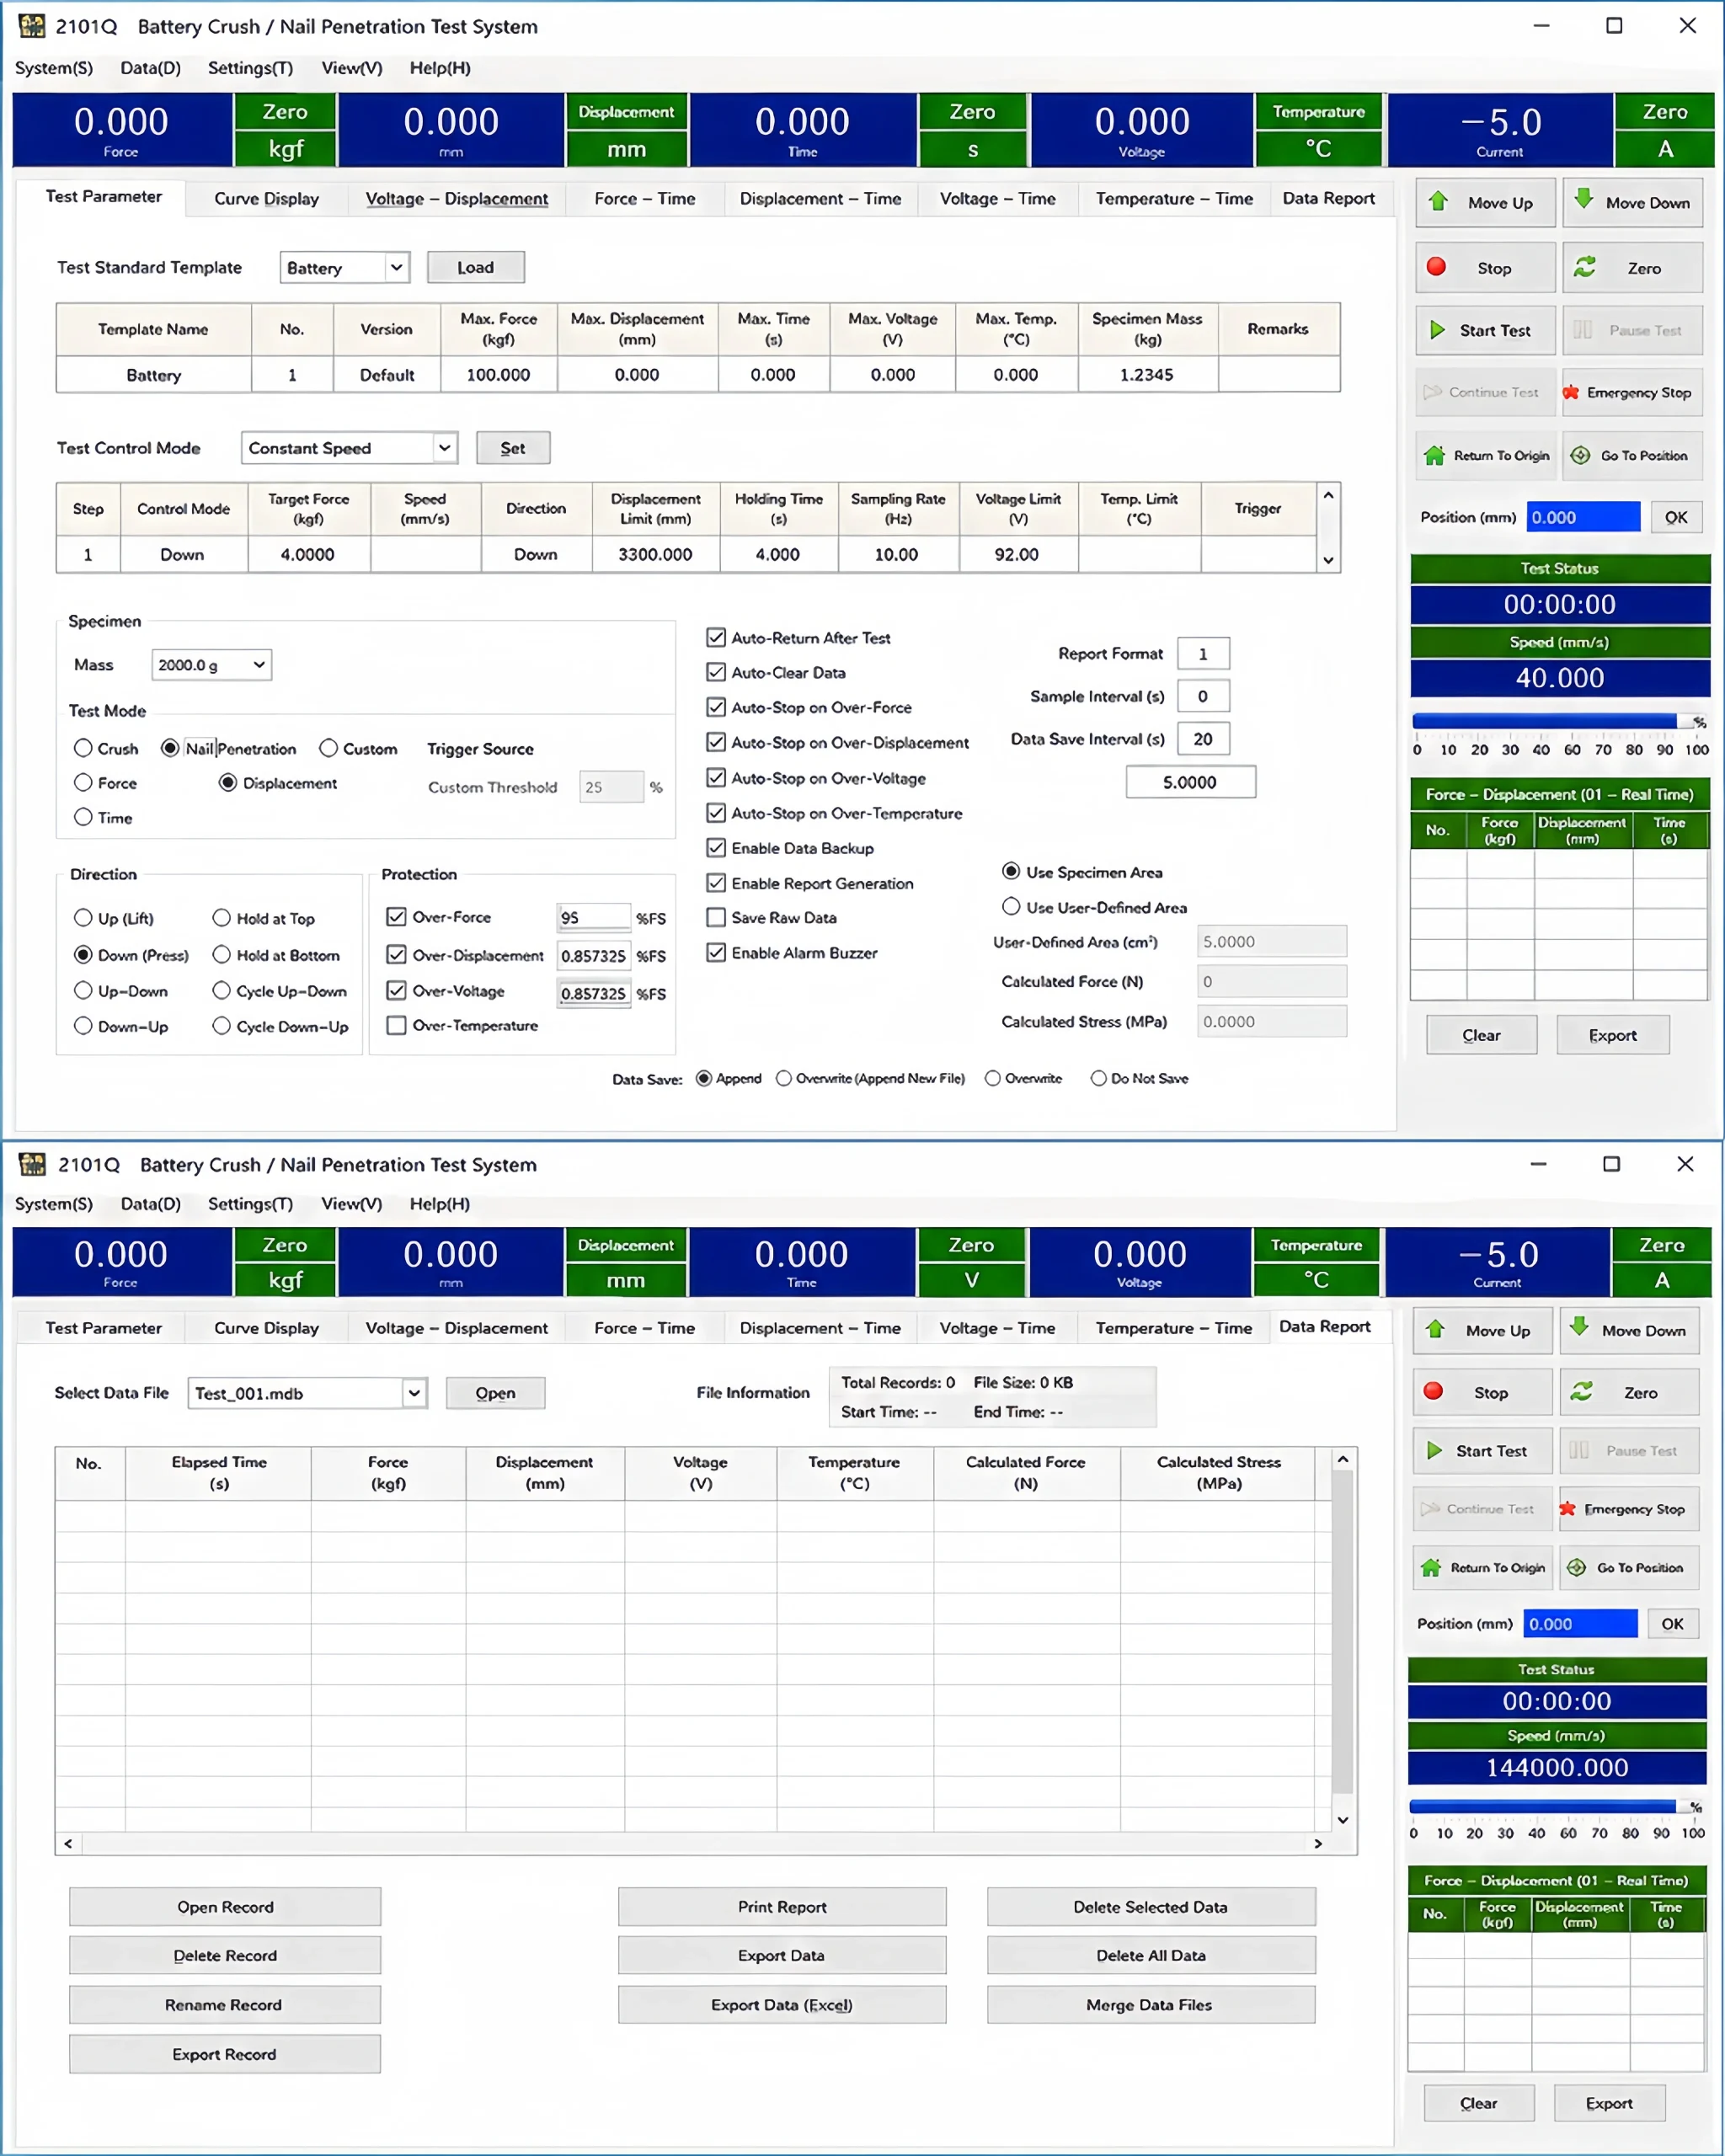The width and height of the screenshot is (1725, 2156).
Task: Click Emergency Stop red icon in top window
Action: click(1571, 392)
